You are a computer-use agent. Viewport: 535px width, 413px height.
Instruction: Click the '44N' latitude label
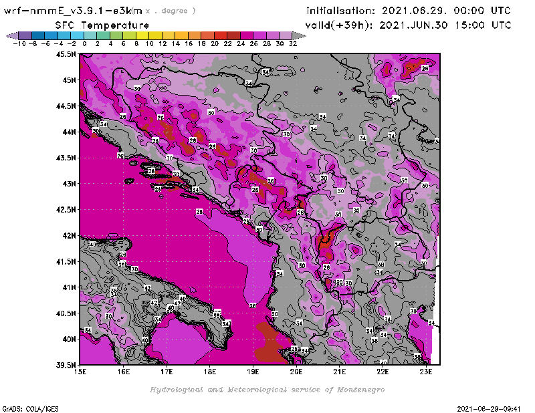[69, 132]
